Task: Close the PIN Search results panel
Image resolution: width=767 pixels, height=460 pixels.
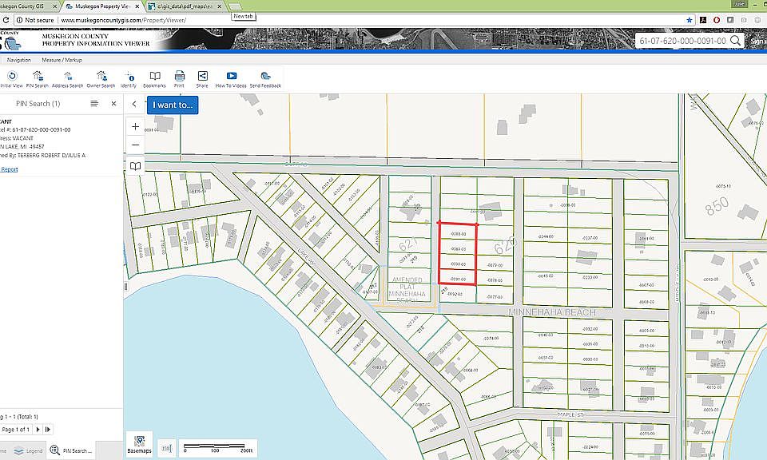Action: [113, 104]
